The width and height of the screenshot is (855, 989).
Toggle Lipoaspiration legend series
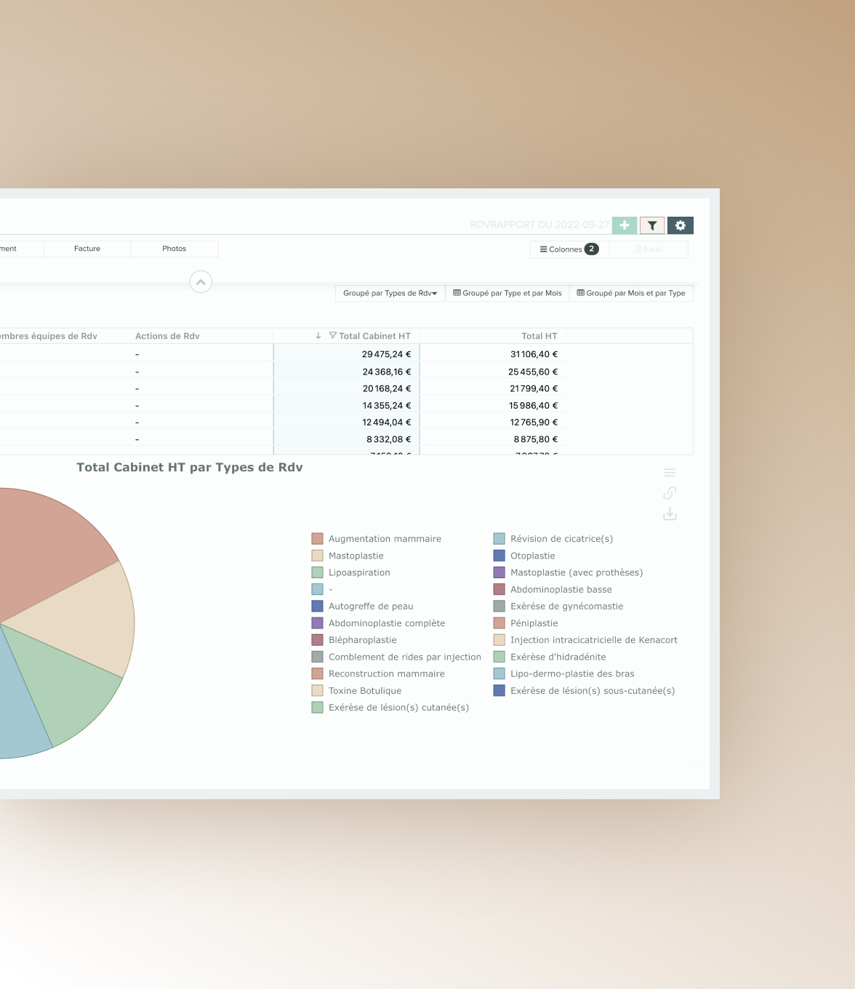pyautogui.click(x=359, y=572)
